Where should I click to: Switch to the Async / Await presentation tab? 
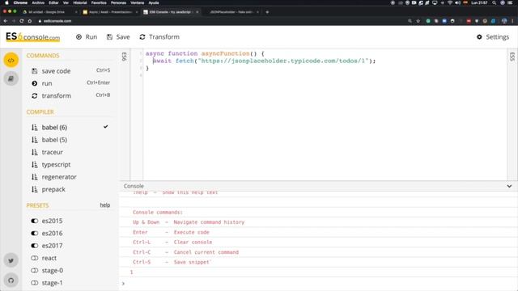coord(110,12)
